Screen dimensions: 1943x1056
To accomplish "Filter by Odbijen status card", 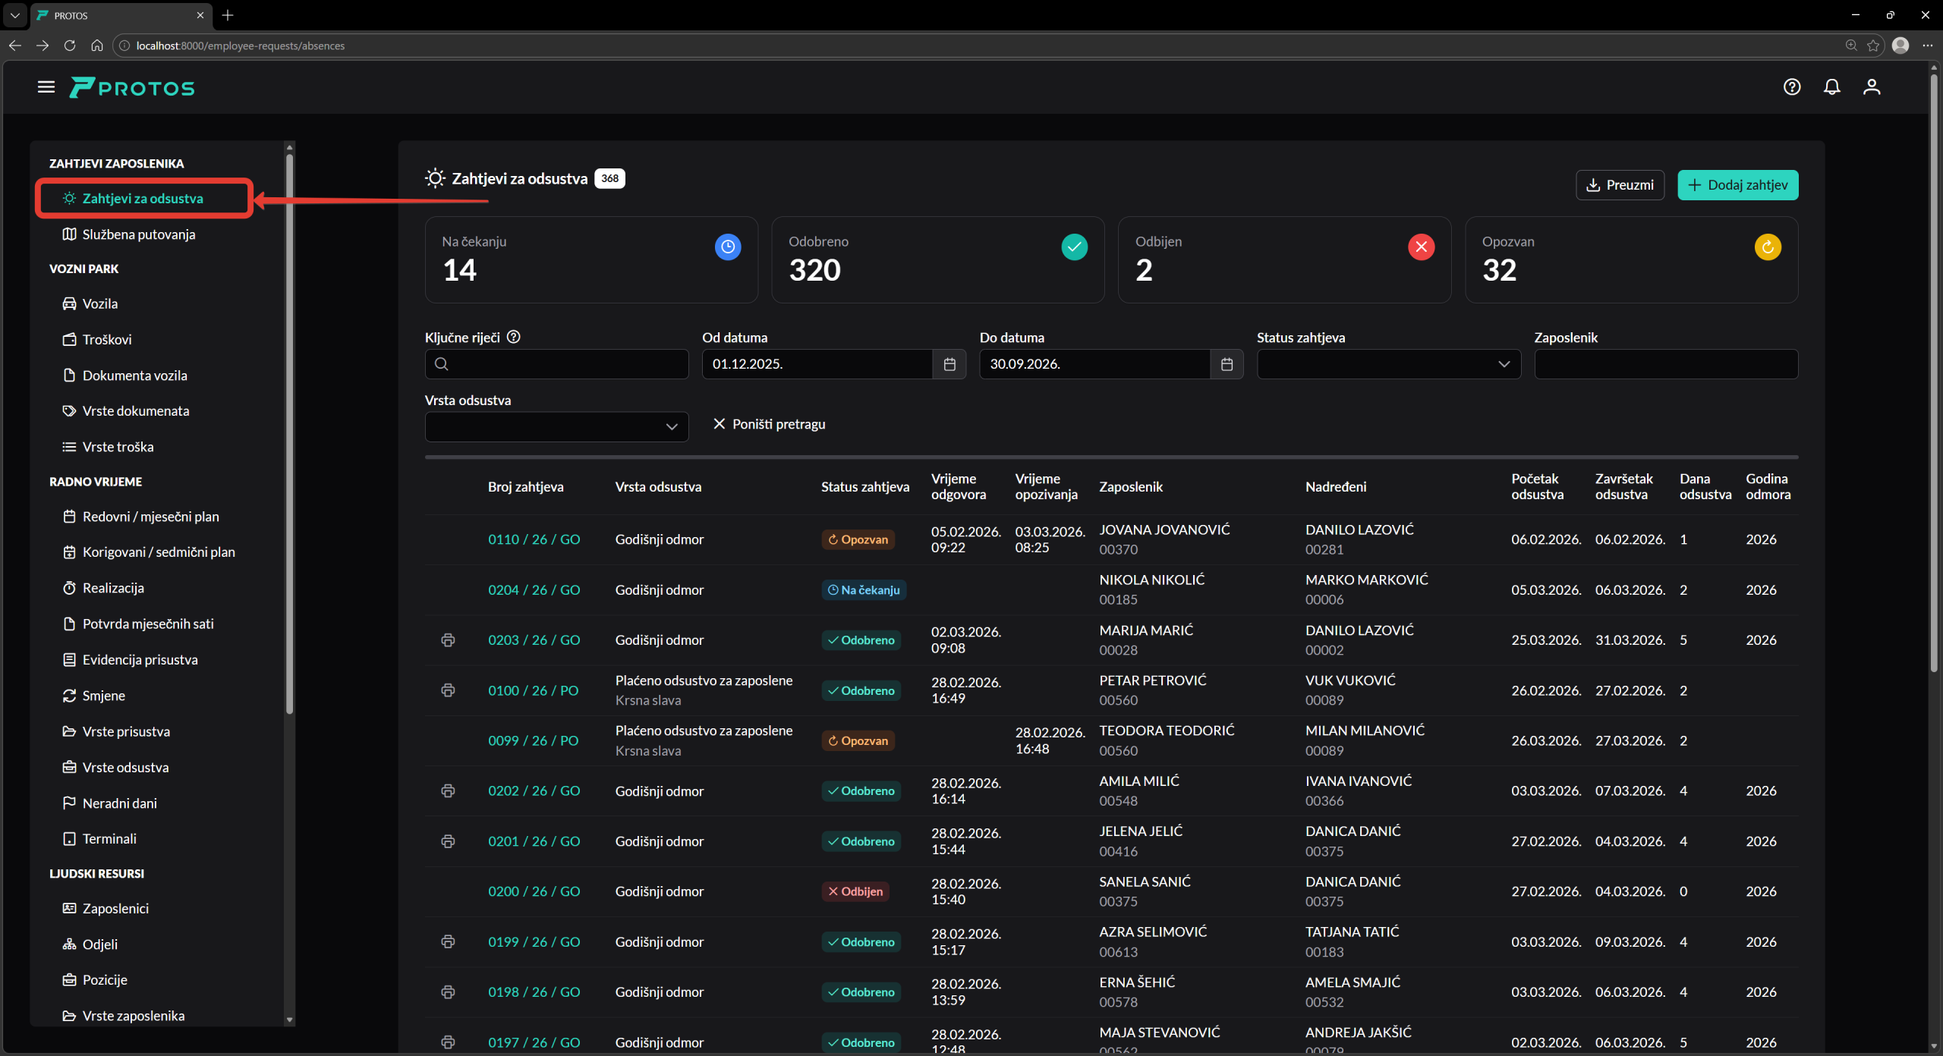I will [x=1283, y=259].
